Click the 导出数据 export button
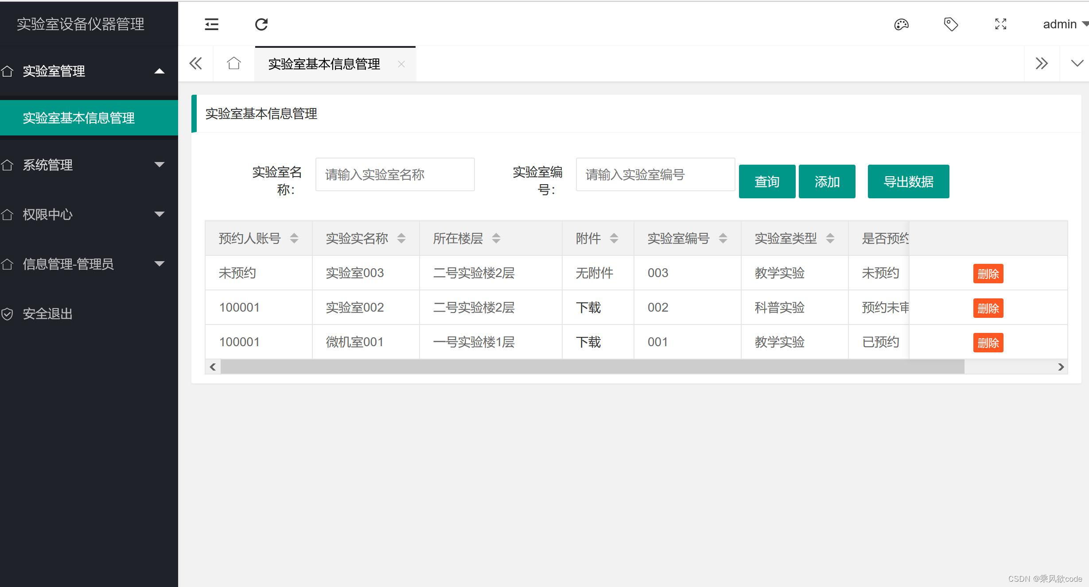 click(908, 181)
